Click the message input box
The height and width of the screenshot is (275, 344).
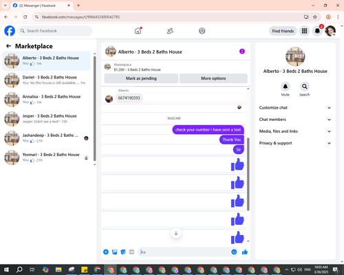(184, 252)
